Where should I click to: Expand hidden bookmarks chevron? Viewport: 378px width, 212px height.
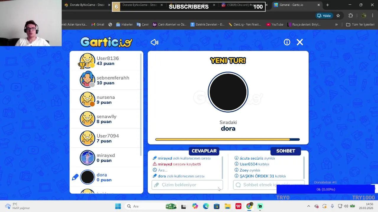(336, 24)
